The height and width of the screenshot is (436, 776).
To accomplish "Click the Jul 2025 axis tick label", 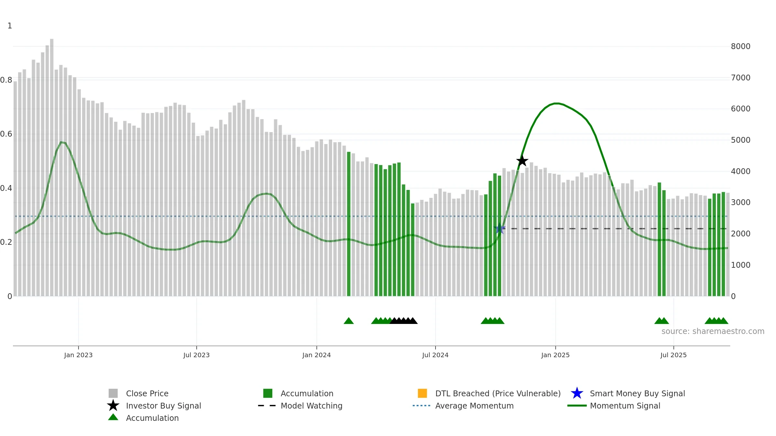I will [x=674, y=355].
